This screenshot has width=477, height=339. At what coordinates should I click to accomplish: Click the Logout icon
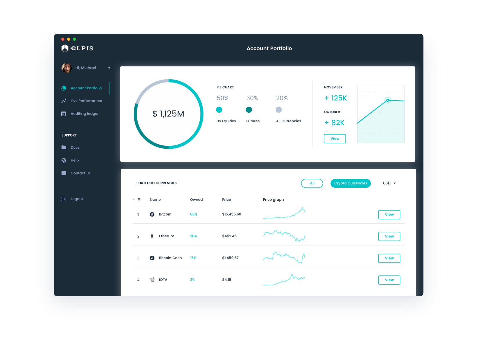[x=64, y=199]
